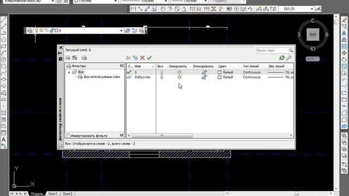
Task: Delete the selected layer with red X
Action: 142,58
